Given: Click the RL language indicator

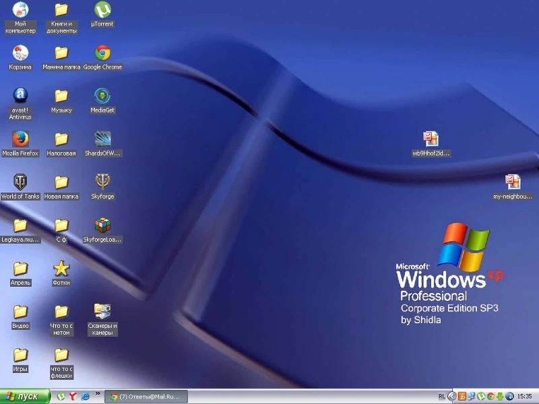Looking at the screenshot, I should pyautogui.click(x=442, y=397).
